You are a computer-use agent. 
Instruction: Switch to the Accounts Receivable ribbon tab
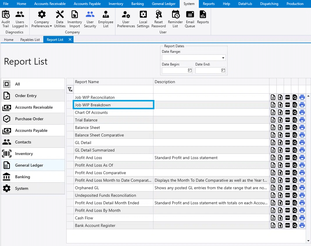[50, 4]
